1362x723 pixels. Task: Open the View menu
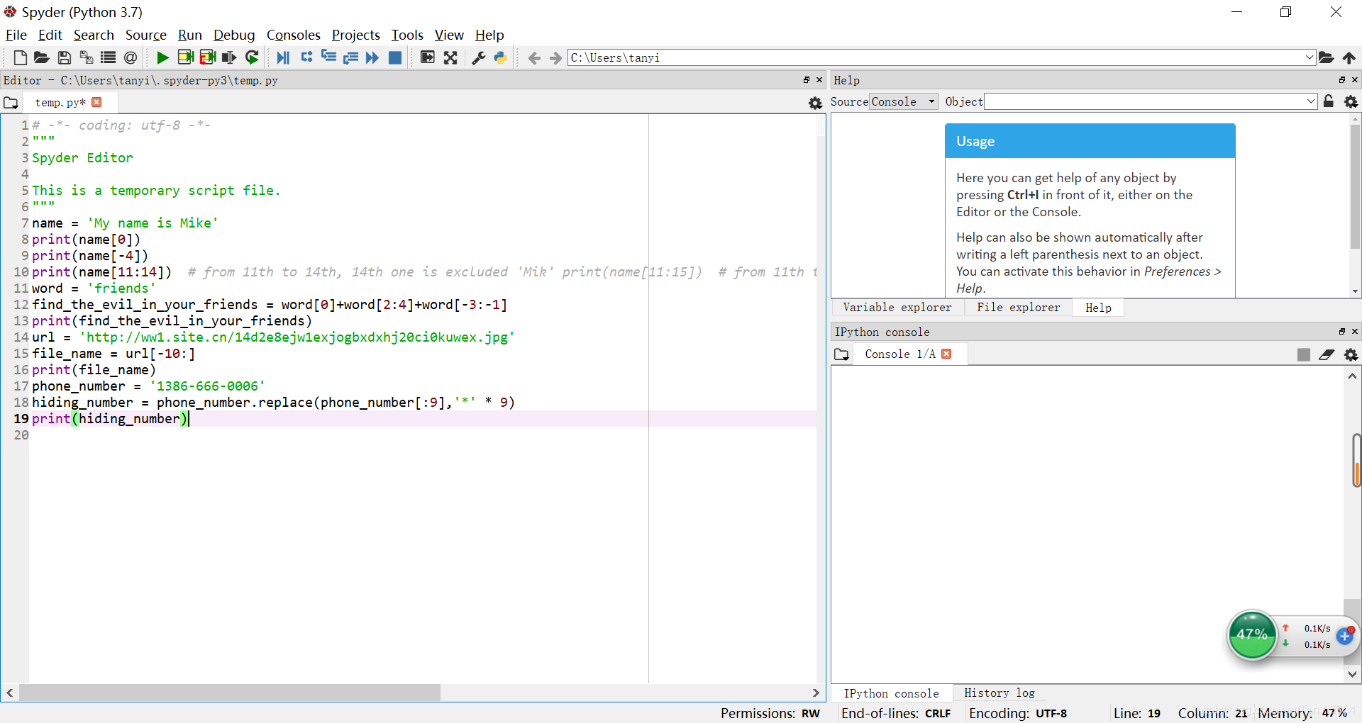point(448,35)
